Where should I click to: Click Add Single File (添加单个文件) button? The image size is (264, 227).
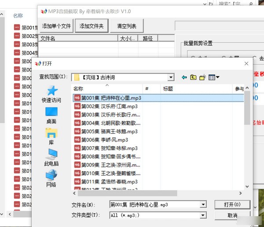[x=56, y=26]
